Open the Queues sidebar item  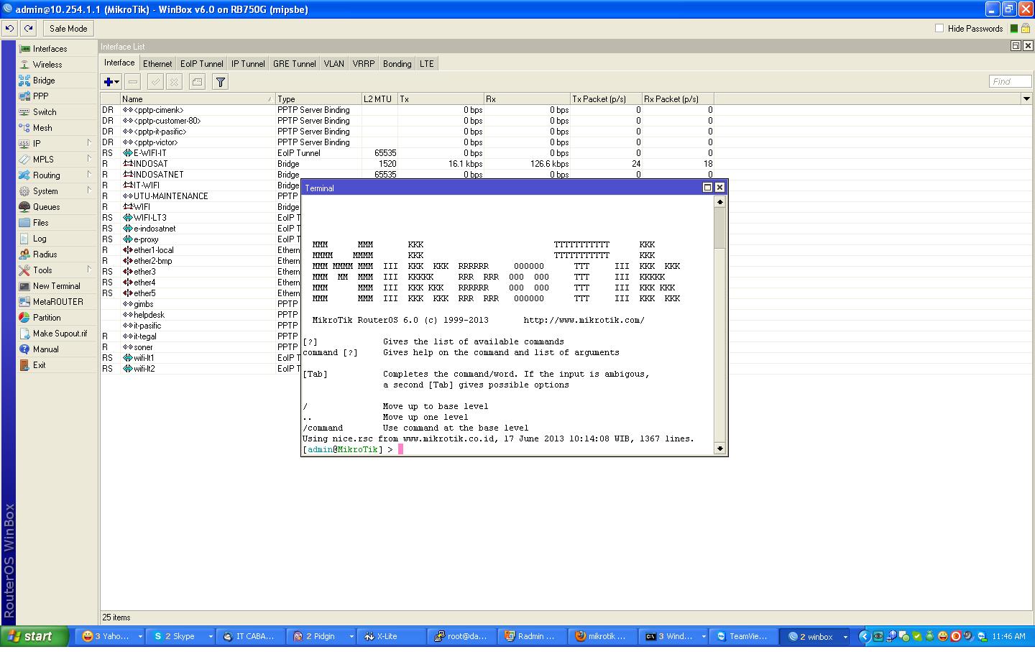(57, 207)
